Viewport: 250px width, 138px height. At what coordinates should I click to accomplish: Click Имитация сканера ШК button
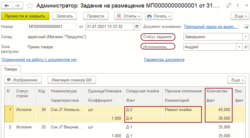click(x=72, y=80)
